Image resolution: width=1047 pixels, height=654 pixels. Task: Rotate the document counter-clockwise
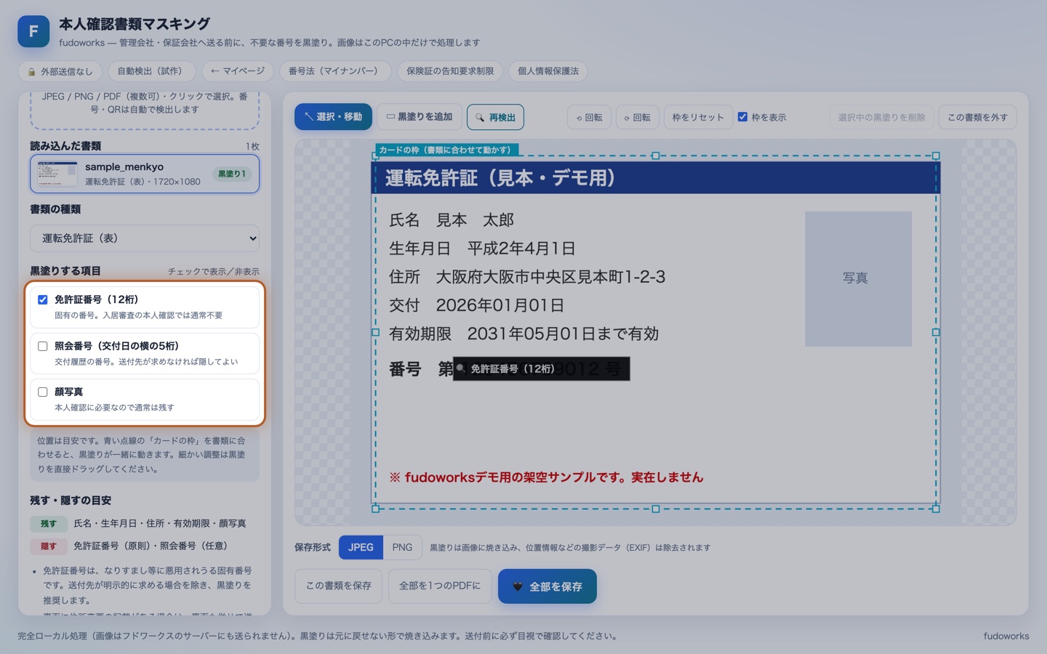589,117
